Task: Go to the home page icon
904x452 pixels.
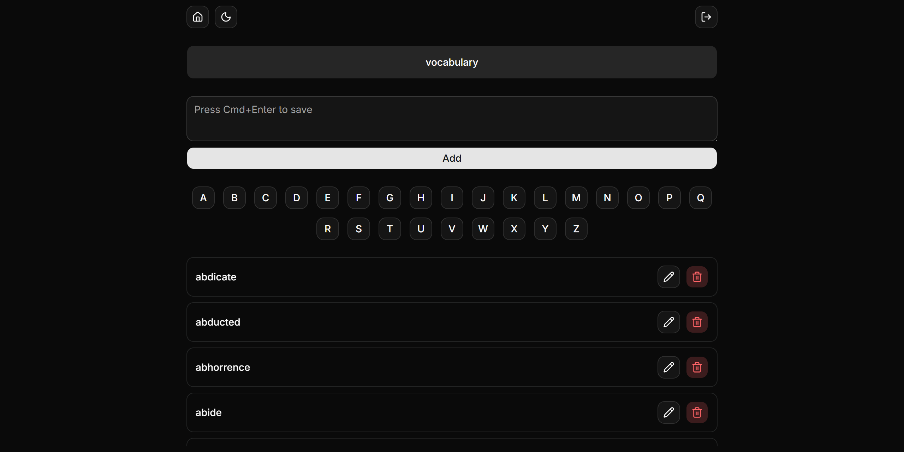Action: (x=198, y=17)
